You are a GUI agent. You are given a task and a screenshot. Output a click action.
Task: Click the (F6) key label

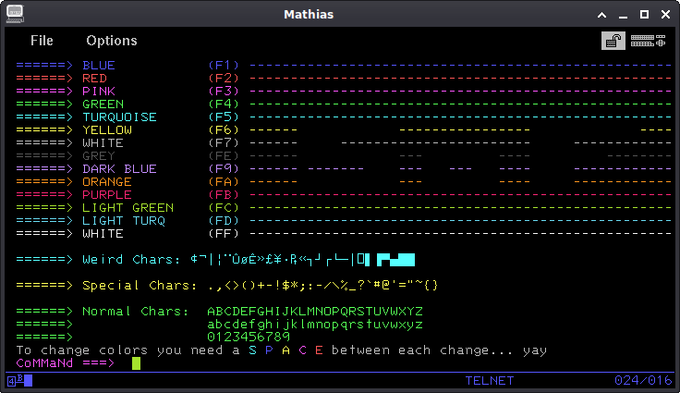click(x=224, y=130)
